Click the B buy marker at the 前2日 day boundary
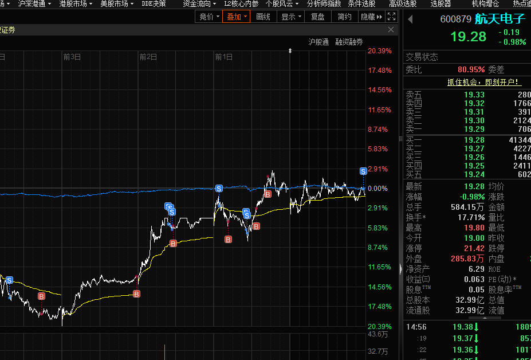 click(136, 294)
